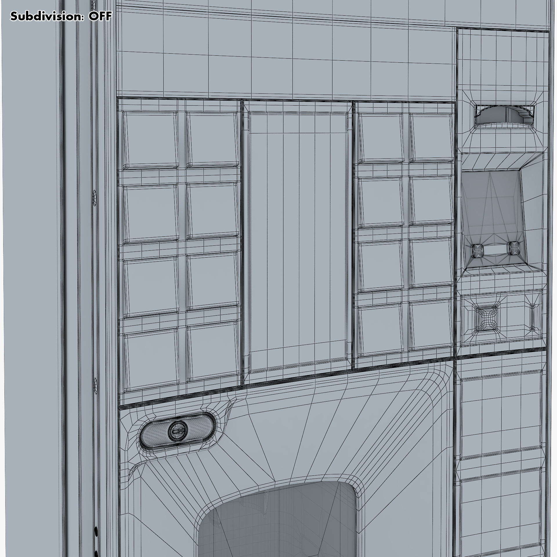Viewport: 557px width, 557px height.
Task: Click the right small square display button
Action: (514, 248)
